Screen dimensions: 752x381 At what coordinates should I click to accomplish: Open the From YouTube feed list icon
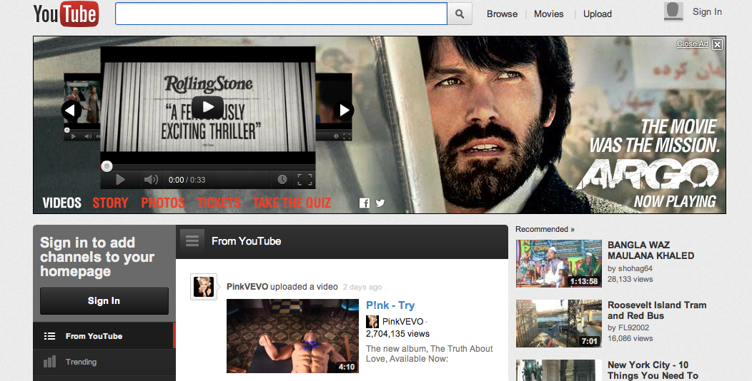[192, 241]
